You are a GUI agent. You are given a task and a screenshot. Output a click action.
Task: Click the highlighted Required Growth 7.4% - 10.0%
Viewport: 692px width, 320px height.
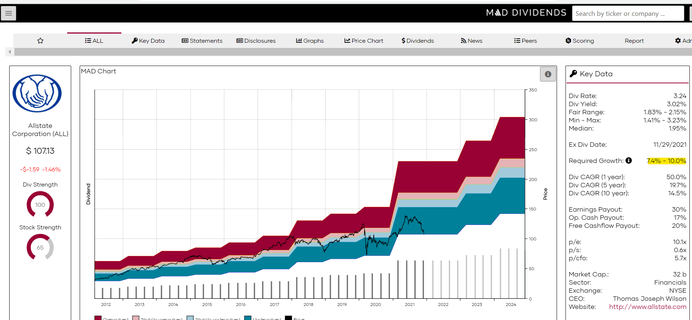[667, 161]
